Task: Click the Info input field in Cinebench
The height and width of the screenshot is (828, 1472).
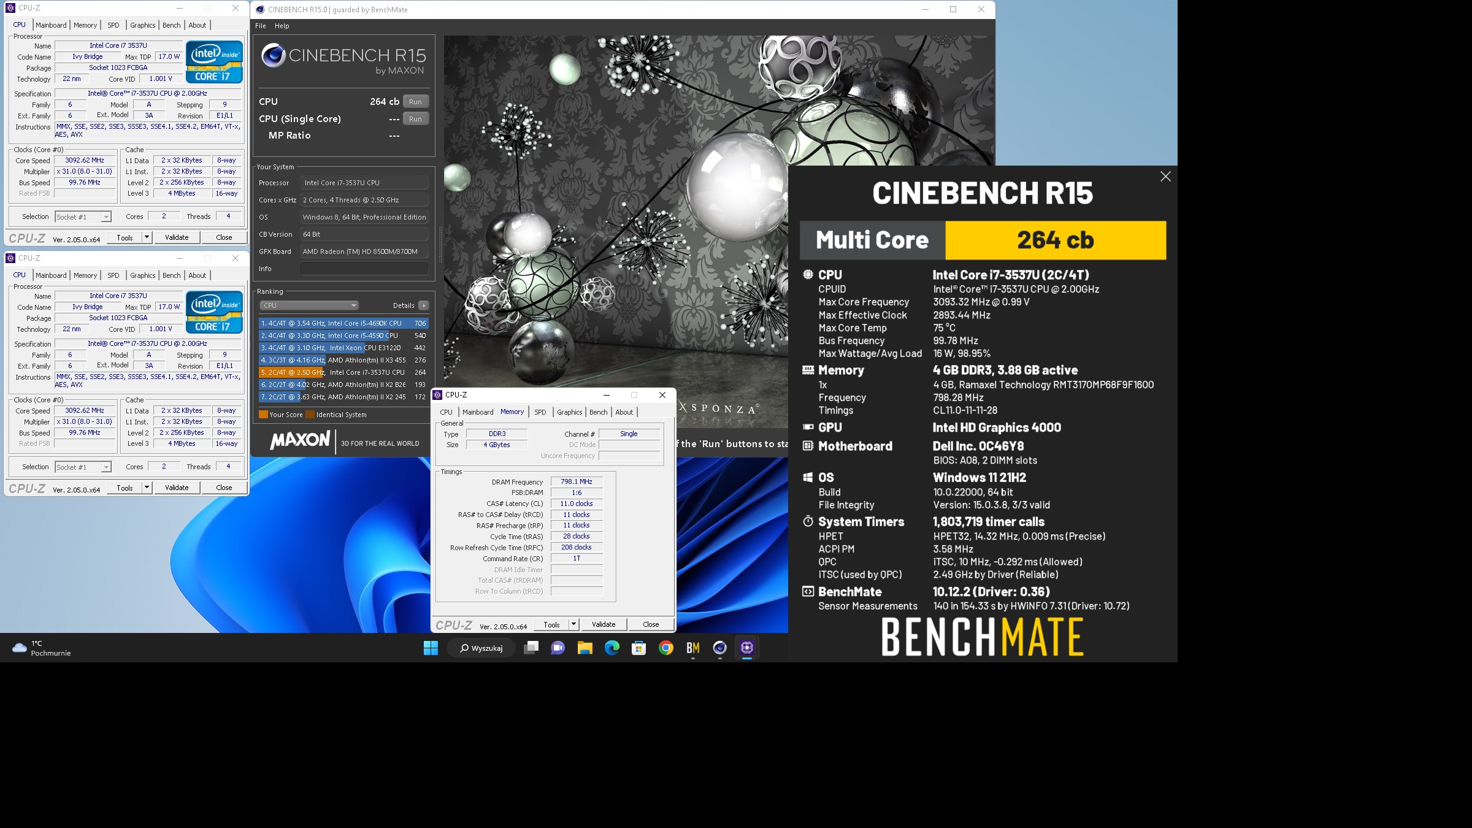Action: click(364, 269)
